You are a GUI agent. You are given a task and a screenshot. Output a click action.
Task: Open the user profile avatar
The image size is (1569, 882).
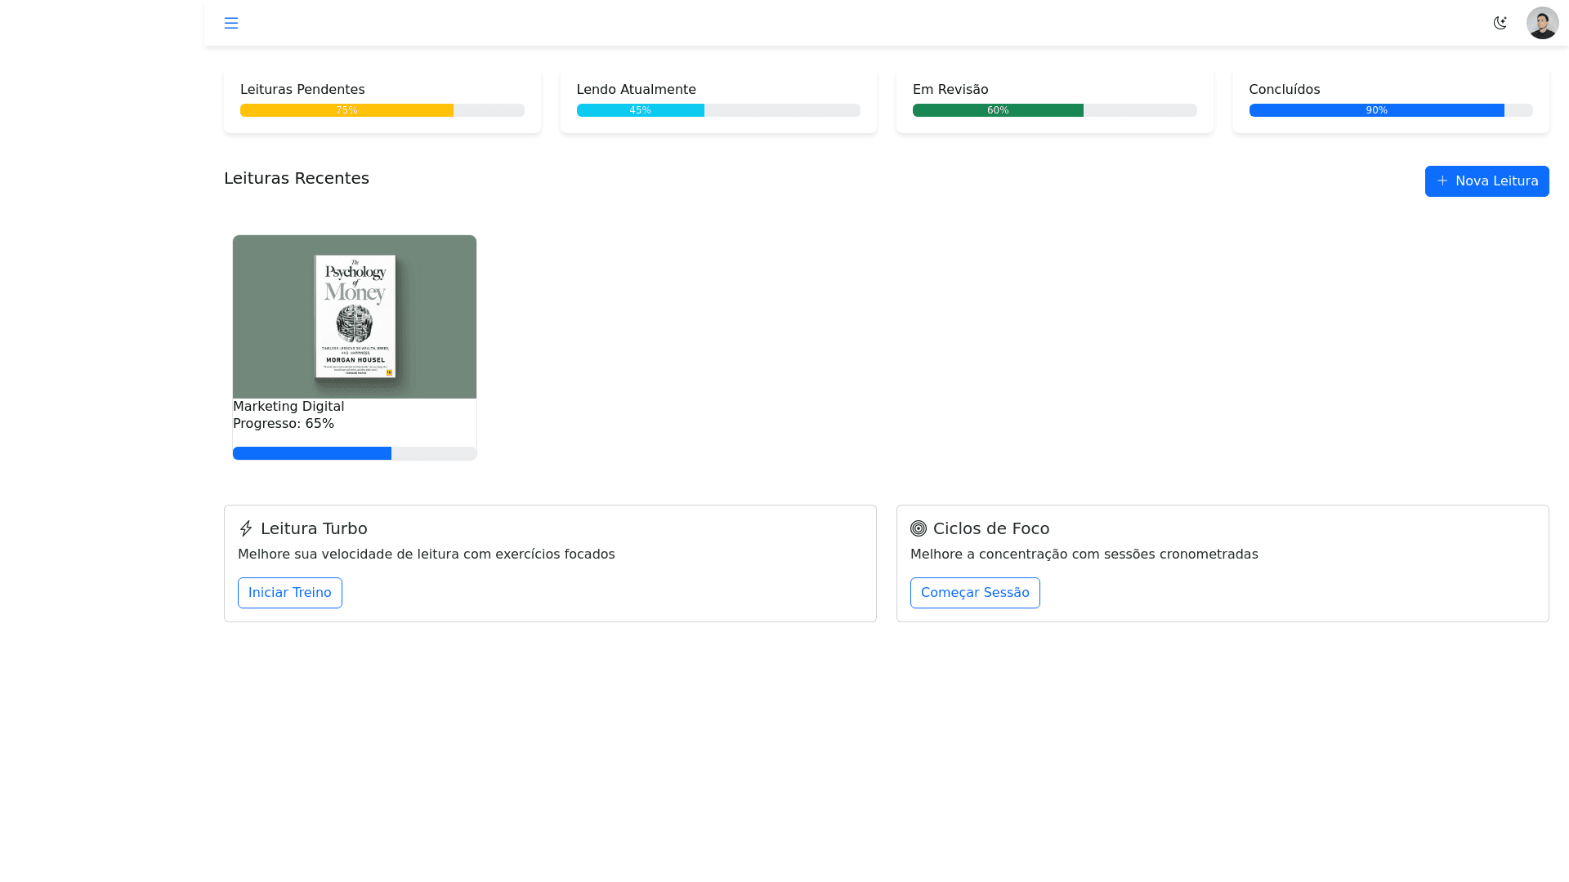pos(1542,23)
